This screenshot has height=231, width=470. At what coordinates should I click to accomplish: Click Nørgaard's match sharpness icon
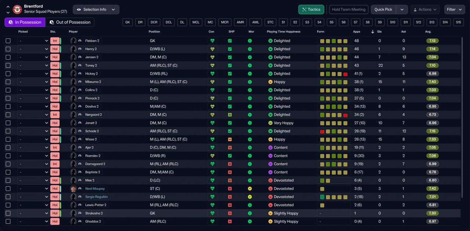230,115
